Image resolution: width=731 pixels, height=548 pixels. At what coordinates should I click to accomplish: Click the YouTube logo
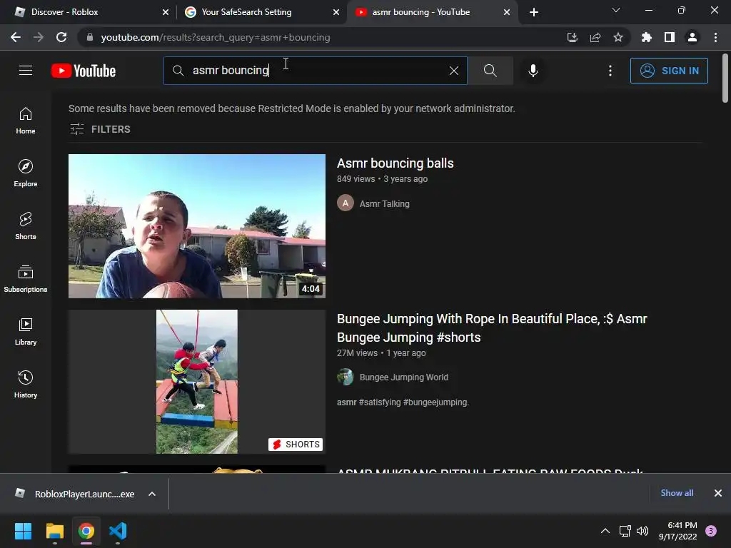84,71
